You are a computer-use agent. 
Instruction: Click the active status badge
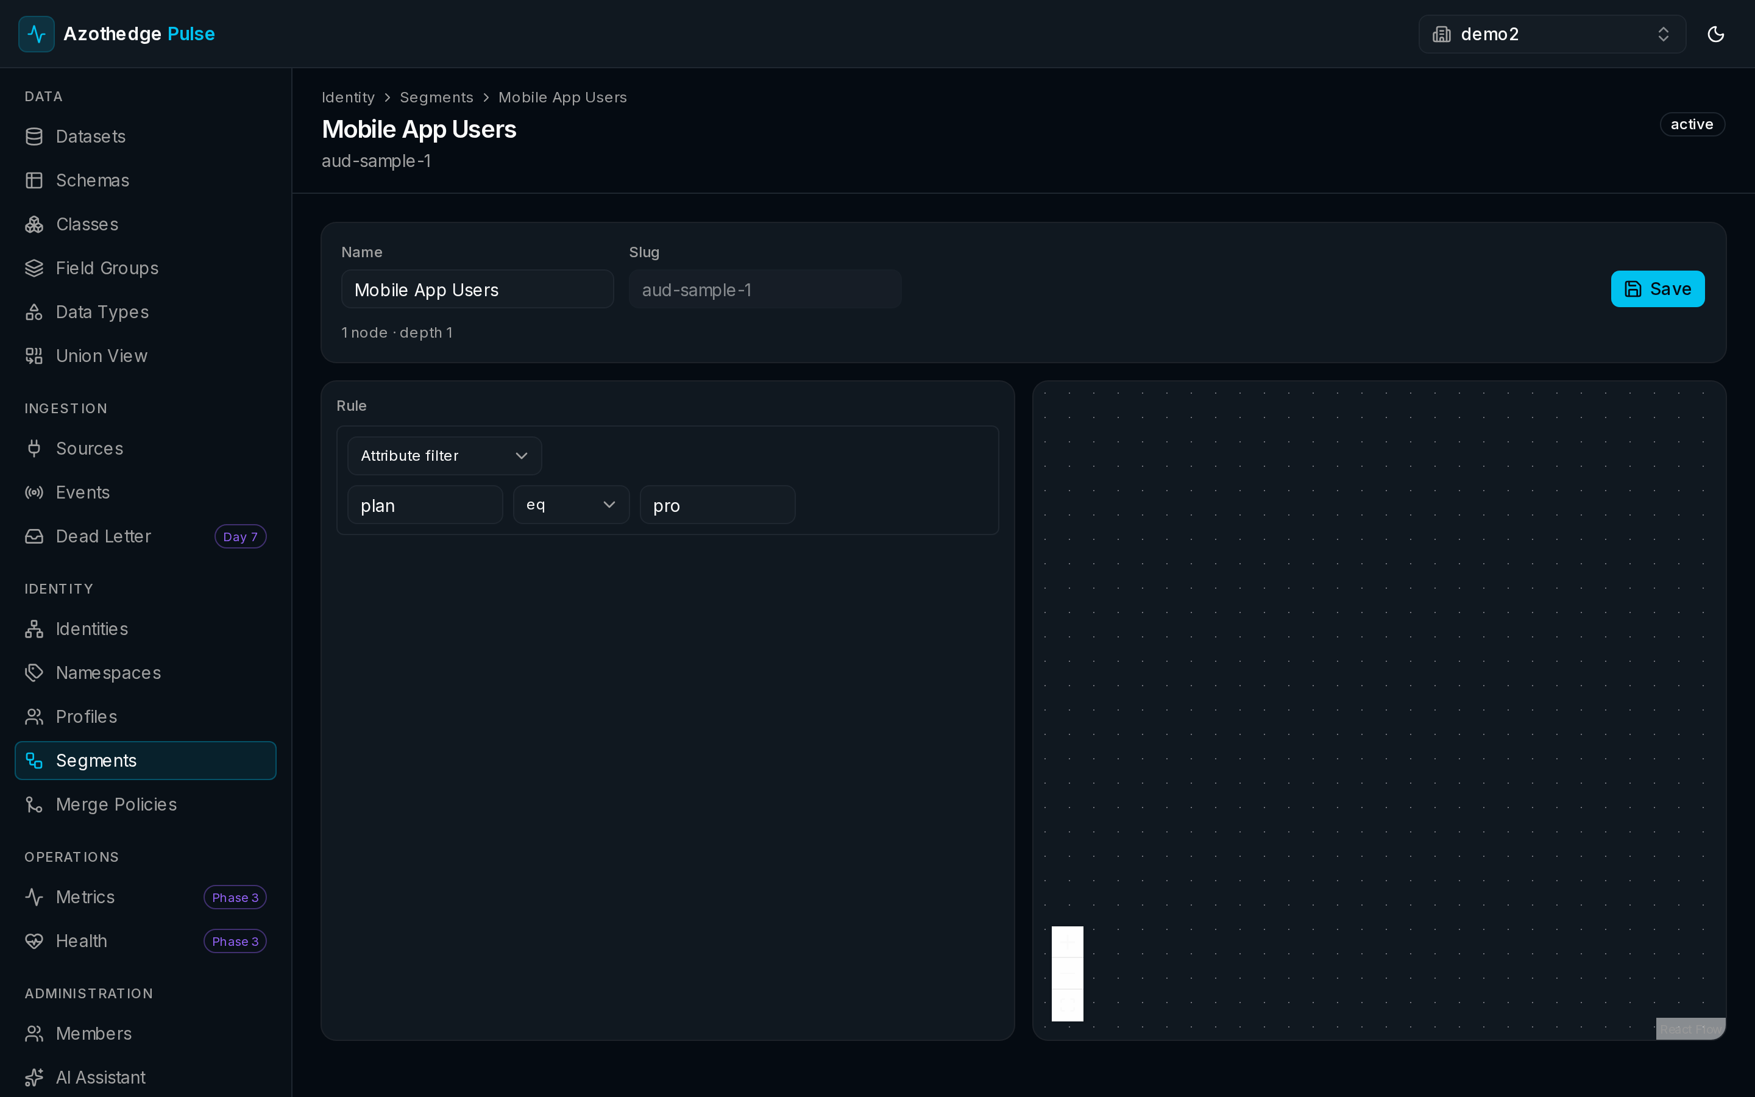point(1692,124)
